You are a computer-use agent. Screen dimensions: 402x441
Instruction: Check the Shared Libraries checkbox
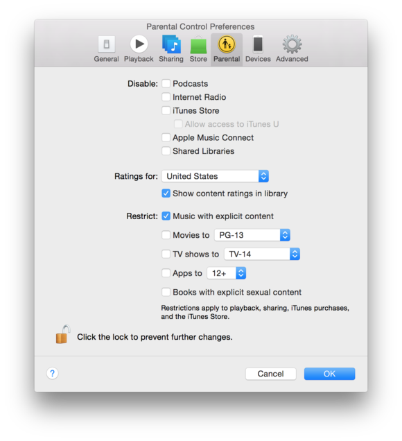[x=166, y=151]
